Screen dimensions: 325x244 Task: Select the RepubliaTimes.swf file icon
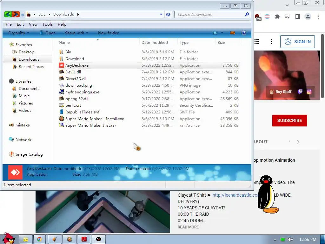pos(61,112)
